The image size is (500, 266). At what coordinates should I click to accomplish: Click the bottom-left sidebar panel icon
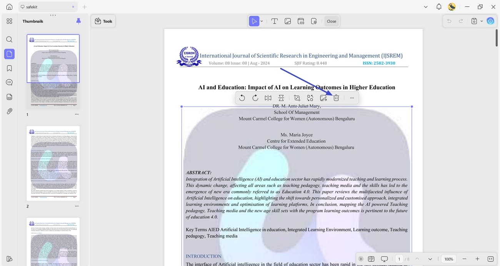[x=9, y=259]
